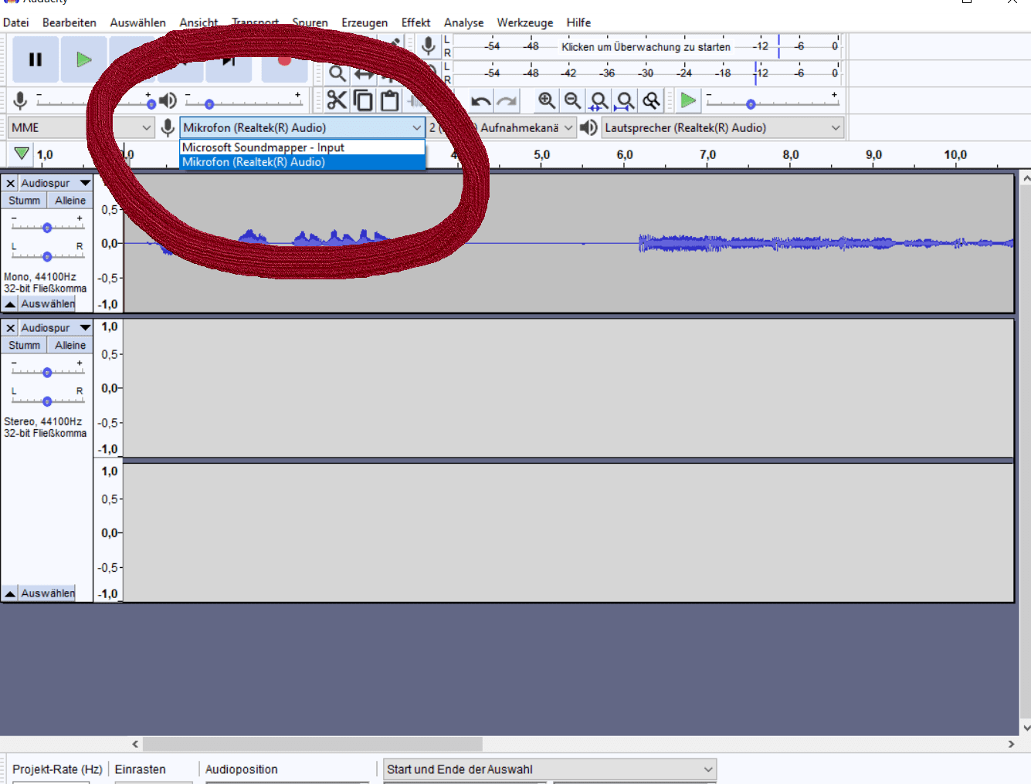1031x784 pixels.
Task: Click Auswählen button on the Stereo track
Action: point(48,593)
